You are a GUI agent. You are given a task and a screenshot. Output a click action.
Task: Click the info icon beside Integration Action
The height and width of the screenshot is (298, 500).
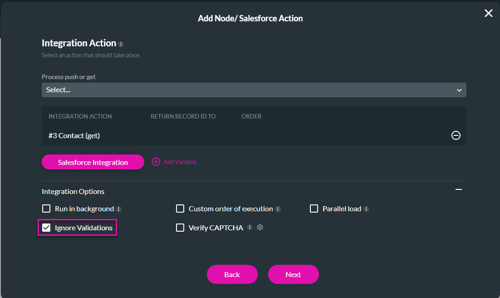121,44
